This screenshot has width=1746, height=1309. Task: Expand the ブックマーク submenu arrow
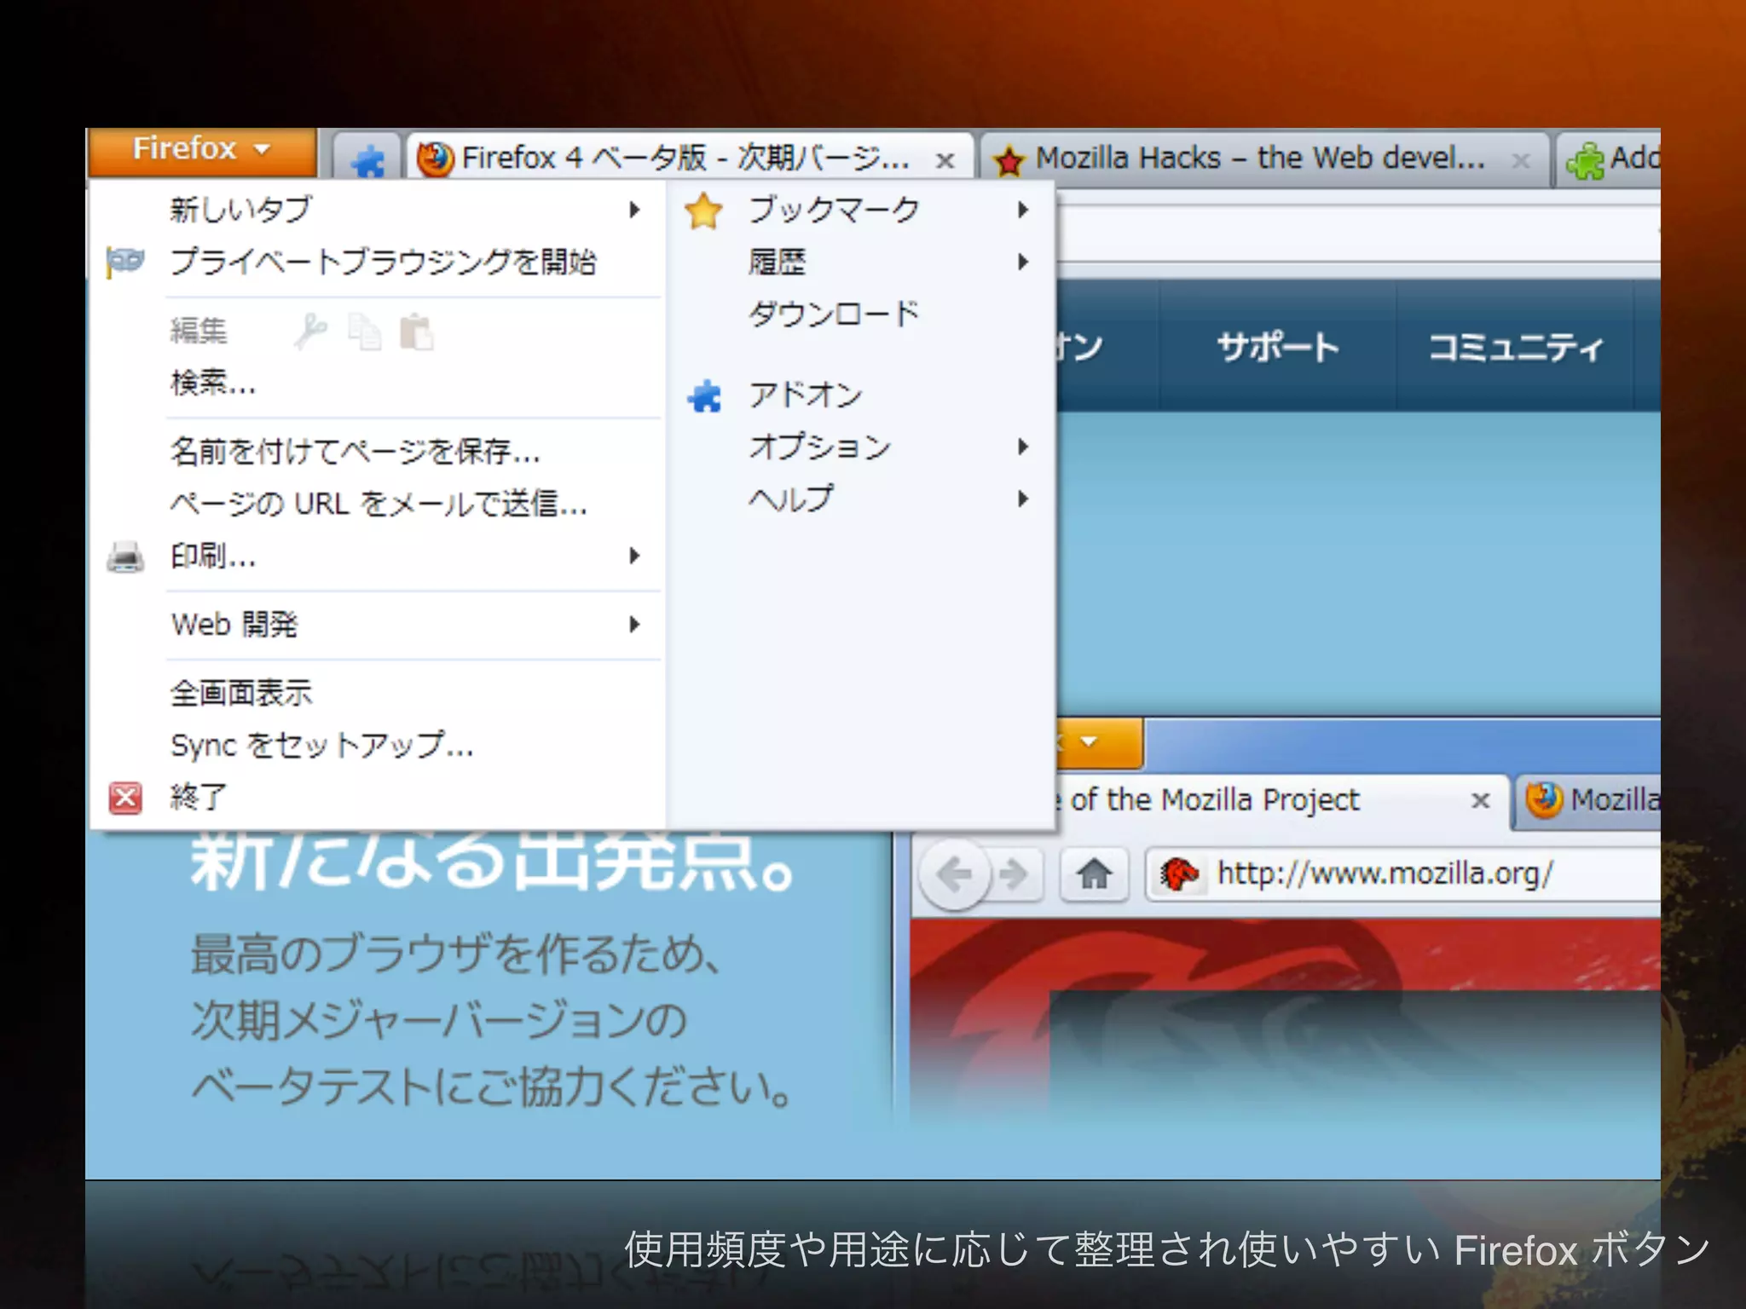point(1023,210)
